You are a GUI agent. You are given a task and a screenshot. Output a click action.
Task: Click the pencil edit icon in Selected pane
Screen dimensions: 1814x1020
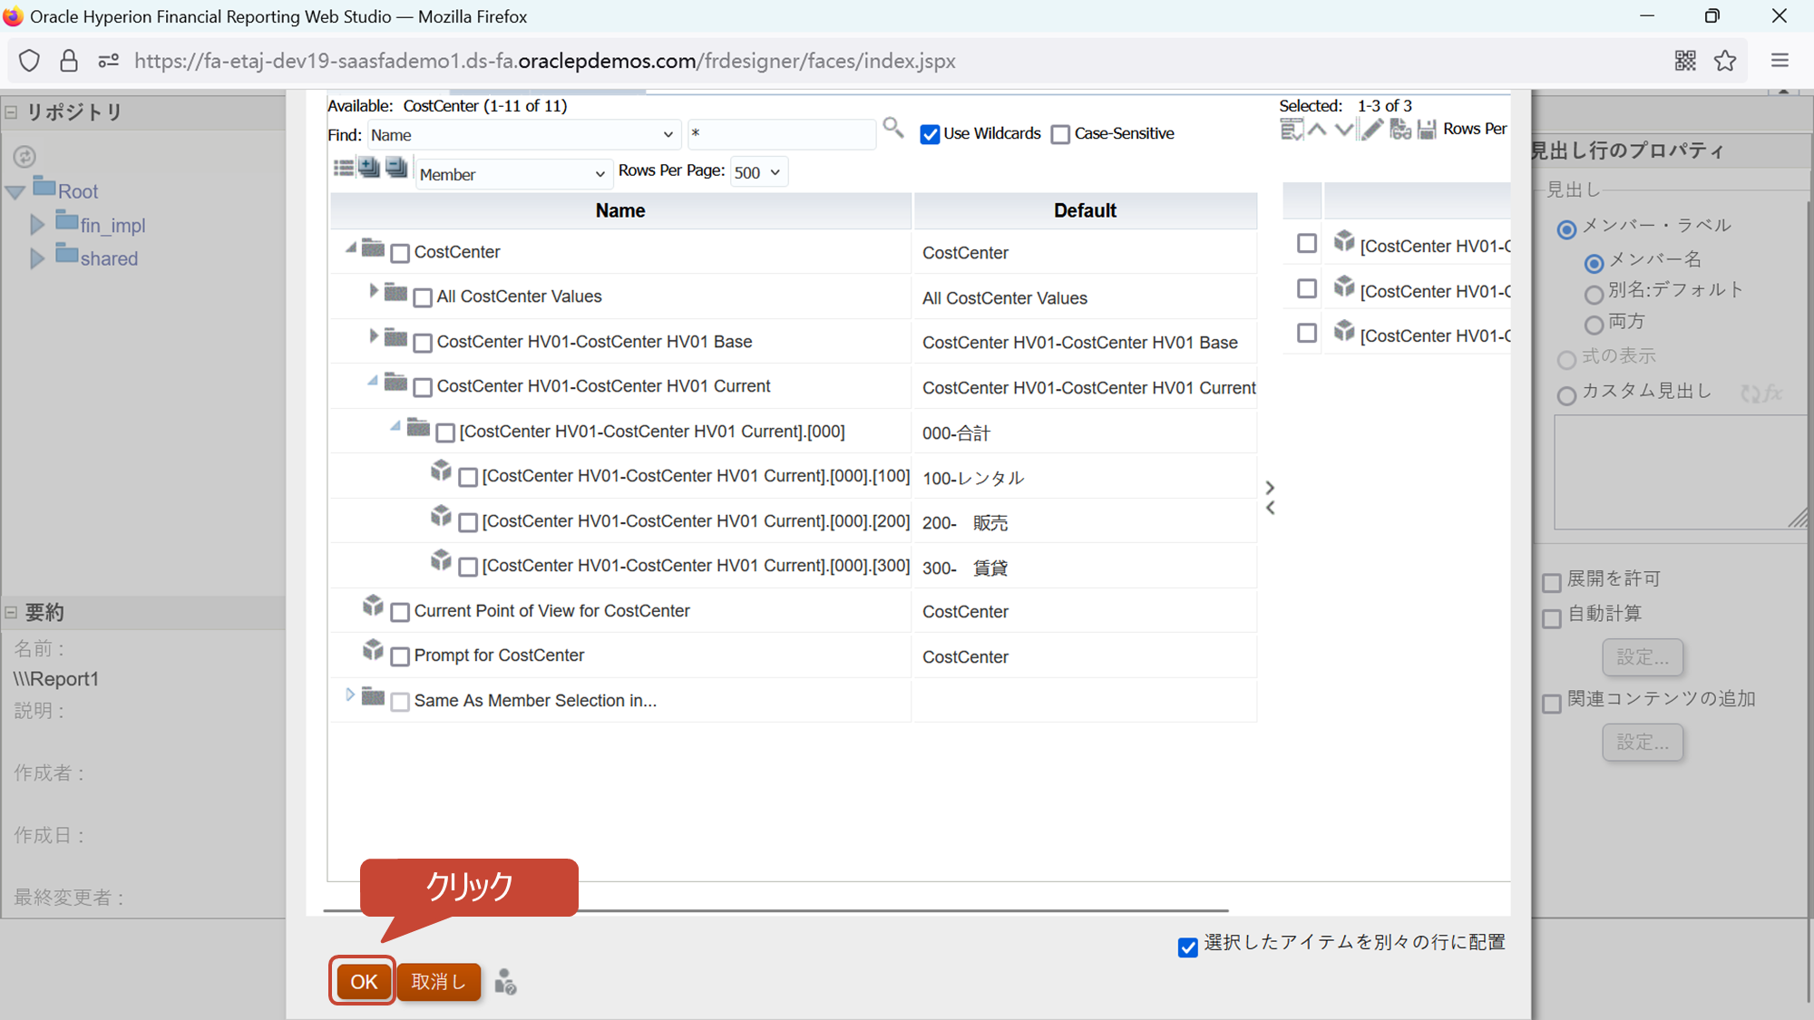click(x=1372, y=130)
